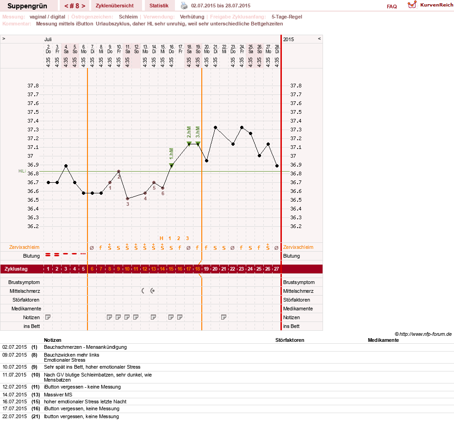This screenshot has height=445, width=454.
Task: Open the note icon on cycle day 10
Action: [127, 317]
